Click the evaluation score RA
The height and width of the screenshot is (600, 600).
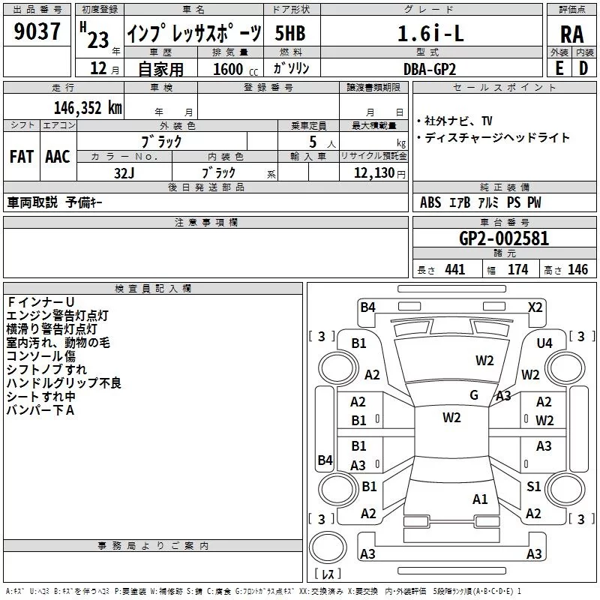coord(571,34)
